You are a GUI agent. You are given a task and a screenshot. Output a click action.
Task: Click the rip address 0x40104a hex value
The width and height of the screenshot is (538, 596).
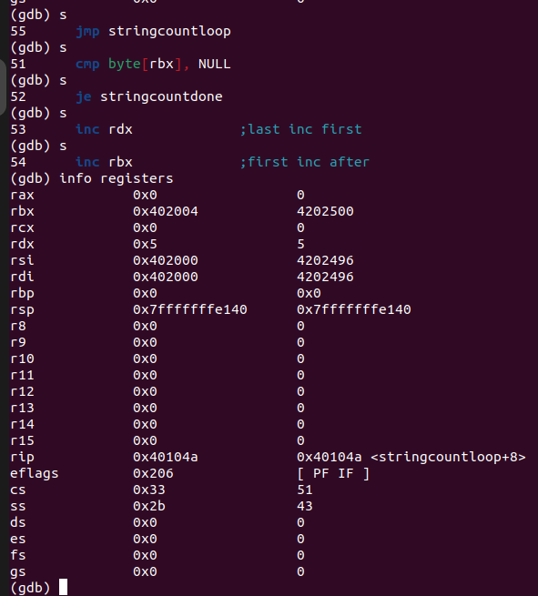point(166,457)
